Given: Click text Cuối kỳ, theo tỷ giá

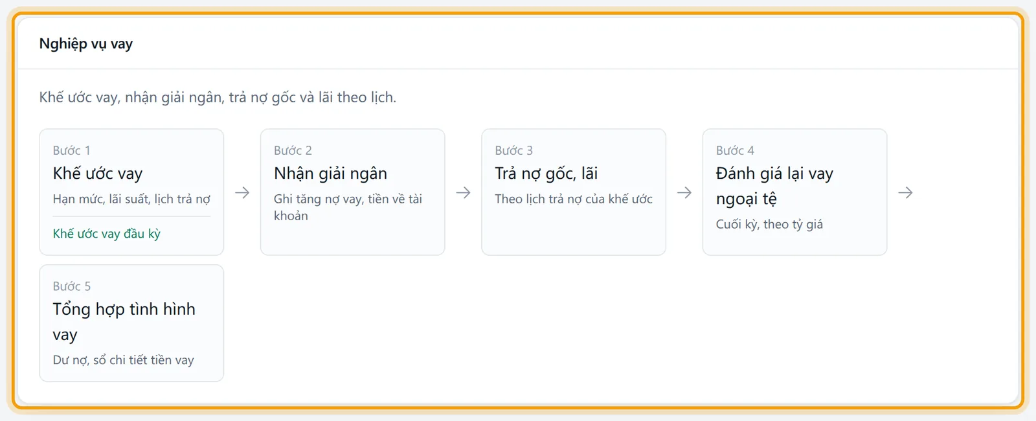Looking at the screenshot, I should click(x=769, y=224).
